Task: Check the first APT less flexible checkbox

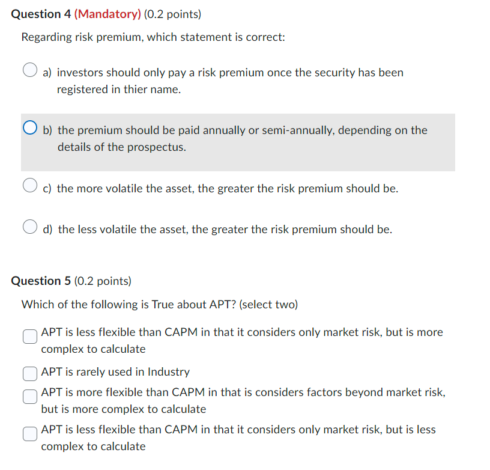Action: pos(29,336)
